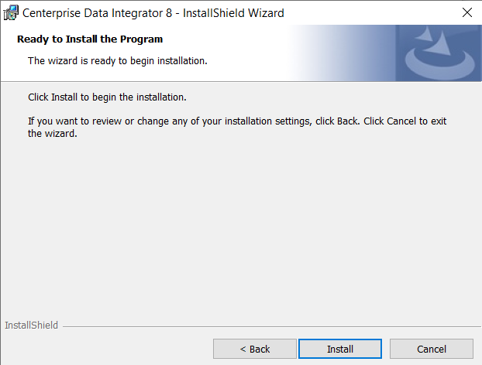The height and width of the screenshot is (365, 482).
Task: Go back with the < Back button
Action: click(254, 349)
